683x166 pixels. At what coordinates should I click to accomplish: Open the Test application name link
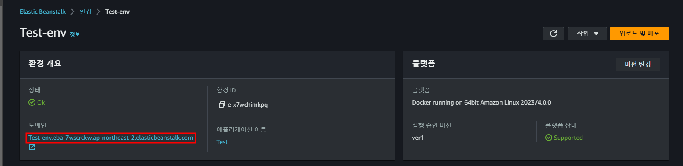point(222,142)
